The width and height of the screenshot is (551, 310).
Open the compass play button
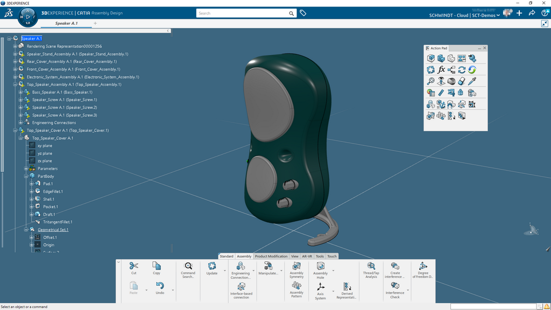[x=28, y=17]
